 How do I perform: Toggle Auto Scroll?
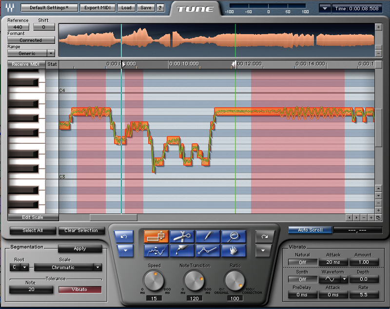[x=310, y=230]
